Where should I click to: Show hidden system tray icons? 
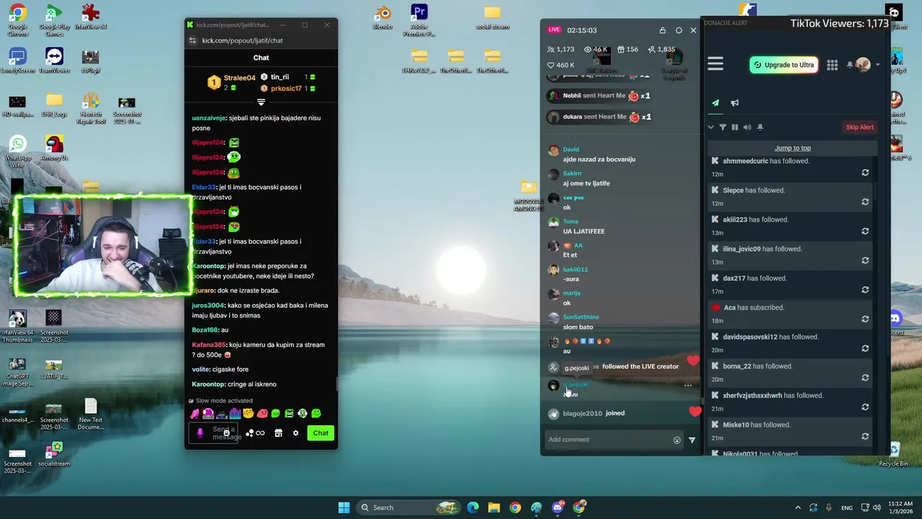pyautogui.click(x=797, y=507)
